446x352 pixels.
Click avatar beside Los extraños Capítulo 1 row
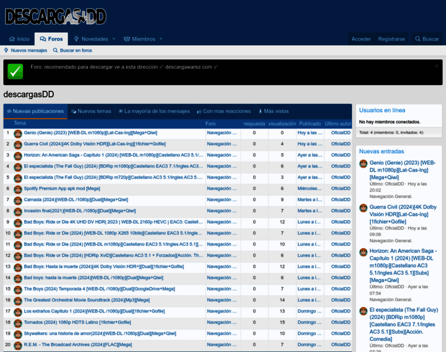point(18,312)
